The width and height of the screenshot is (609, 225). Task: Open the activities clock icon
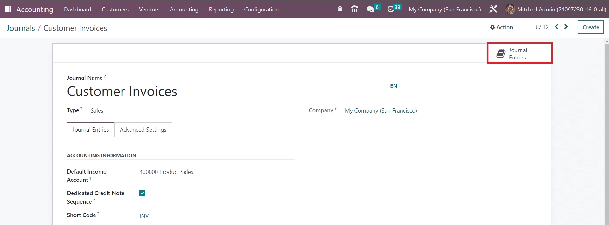coord(391,9)
